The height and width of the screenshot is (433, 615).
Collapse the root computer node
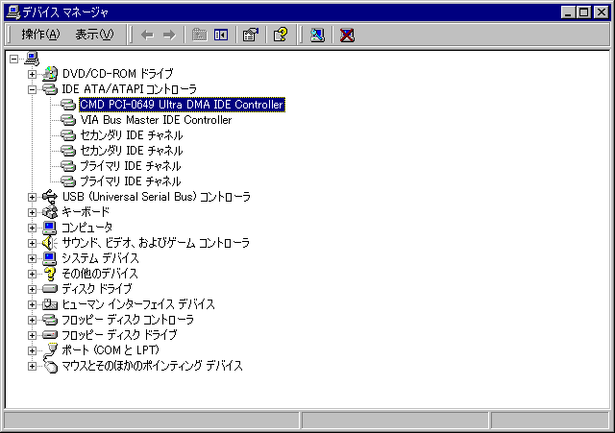point(14,60)
